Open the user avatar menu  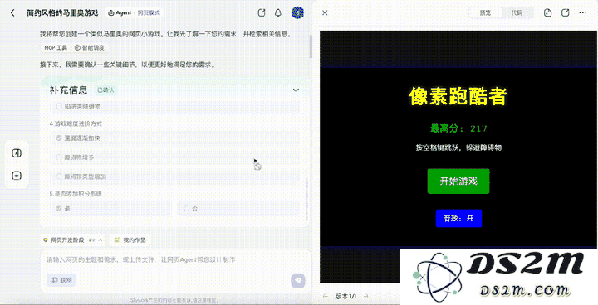tap(297, 12)
